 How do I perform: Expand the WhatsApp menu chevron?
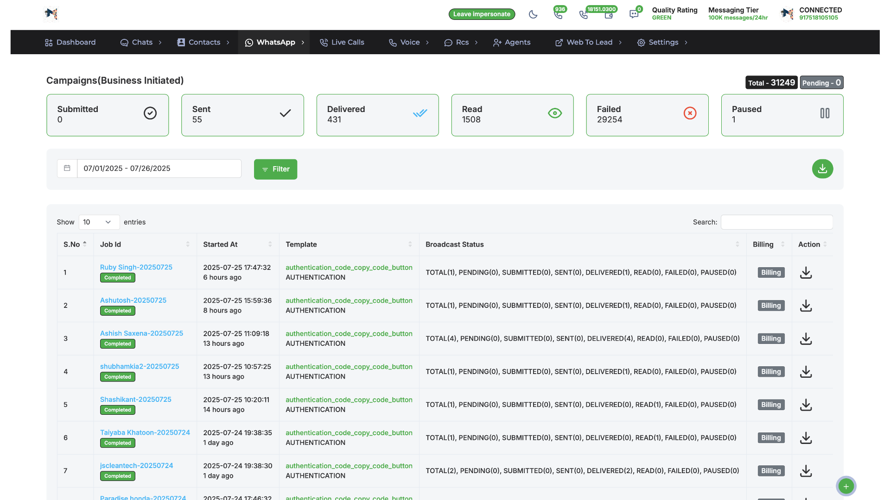tap(303, 43)
